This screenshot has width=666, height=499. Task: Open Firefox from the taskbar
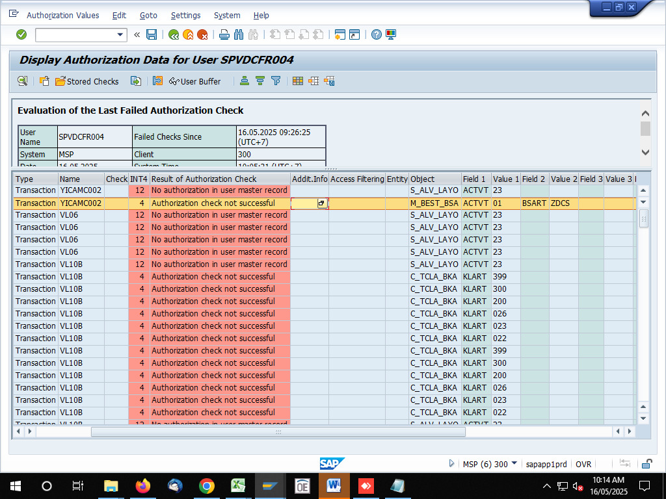coord(142,486)
